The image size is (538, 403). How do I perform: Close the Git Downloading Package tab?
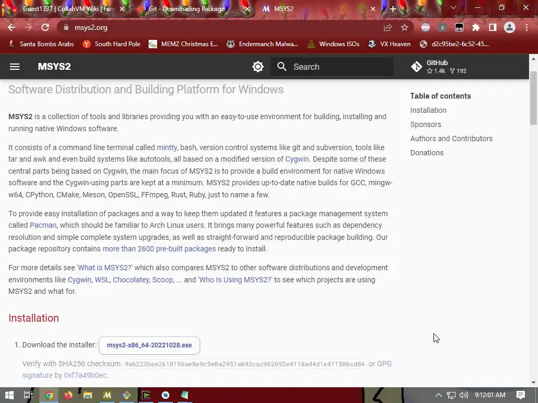pyautogui.click(x=247, y=9)
